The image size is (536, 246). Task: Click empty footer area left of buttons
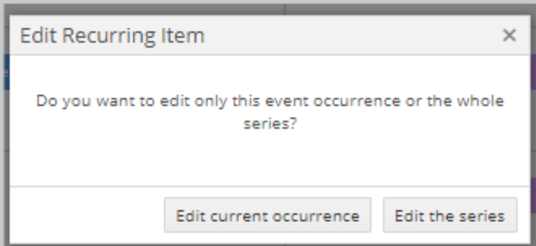tap(87, 215)
